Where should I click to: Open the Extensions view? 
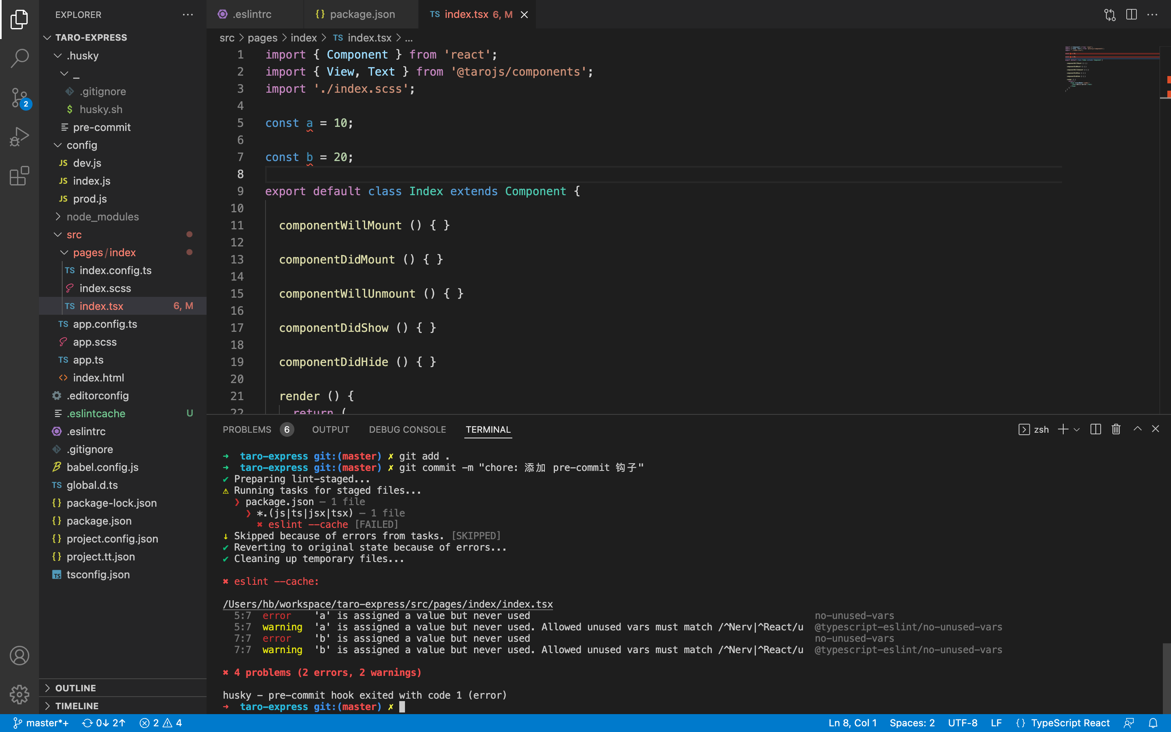(20, 176)
